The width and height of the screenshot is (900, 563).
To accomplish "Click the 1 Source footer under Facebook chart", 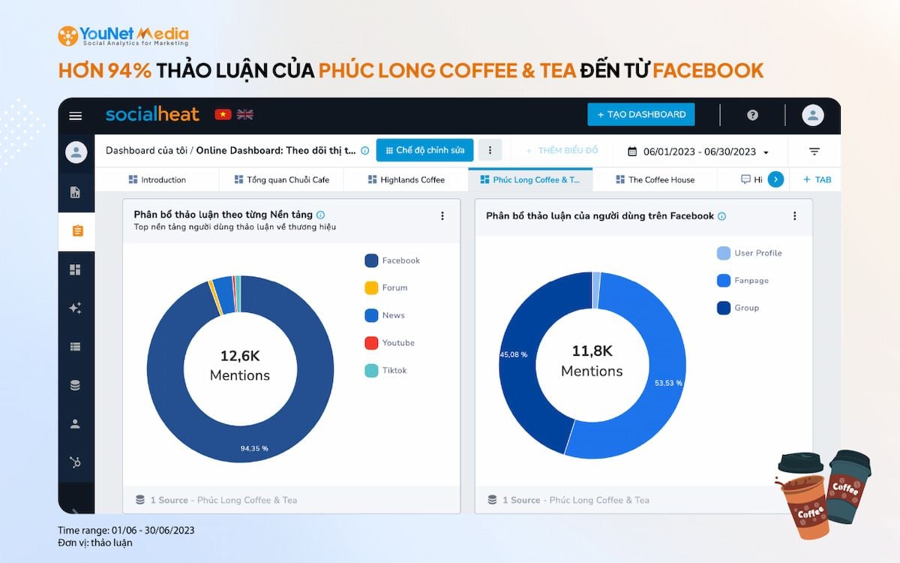I will (568, 500).
